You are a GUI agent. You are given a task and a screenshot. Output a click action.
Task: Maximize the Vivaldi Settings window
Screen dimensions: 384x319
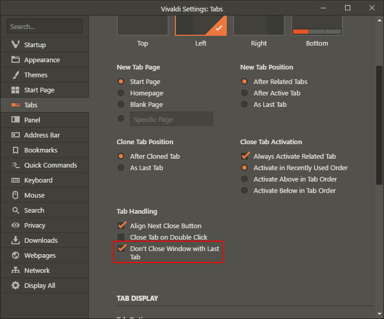(x=348, y=8)
